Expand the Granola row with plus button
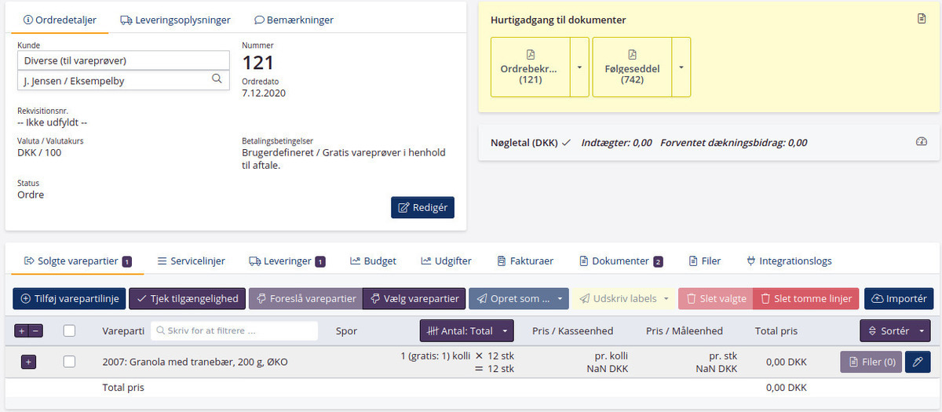 pyautogui.click(x=28, y=362)
